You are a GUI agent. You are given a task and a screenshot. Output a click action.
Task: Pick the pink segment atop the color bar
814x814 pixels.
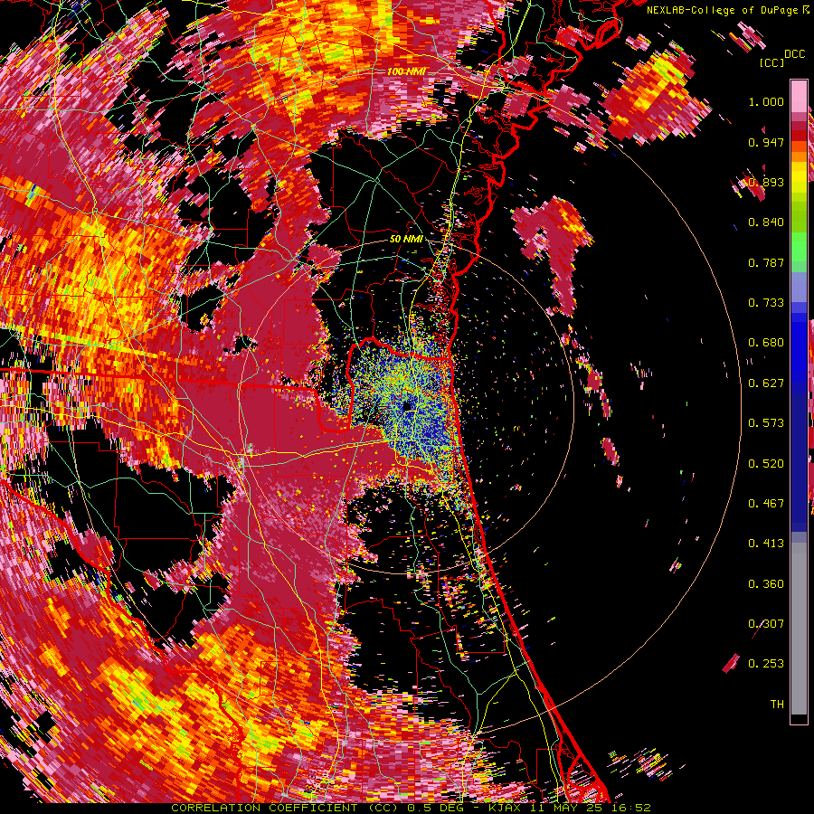(799, 97)
